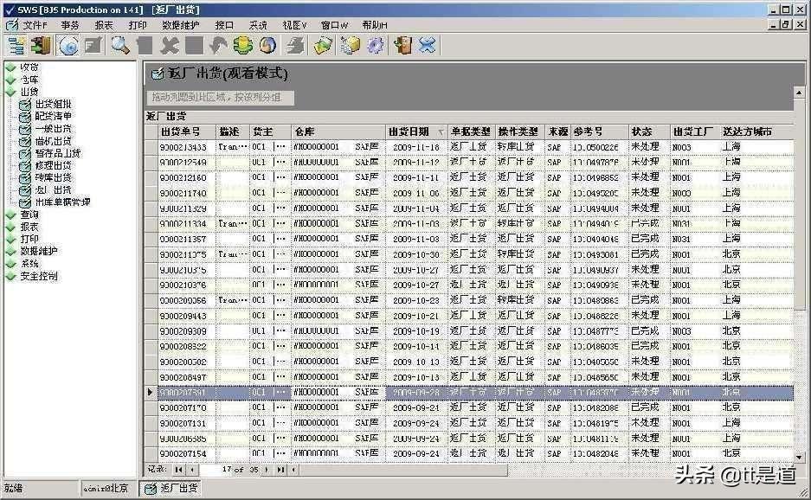Click the icon beside 暂存品出货

25,154
